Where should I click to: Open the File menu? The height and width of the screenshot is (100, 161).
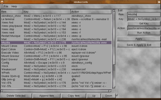coord(6,7)
